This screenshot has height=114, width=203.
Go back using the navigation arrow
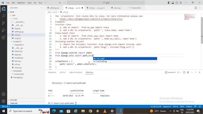[x=60, y=3]
